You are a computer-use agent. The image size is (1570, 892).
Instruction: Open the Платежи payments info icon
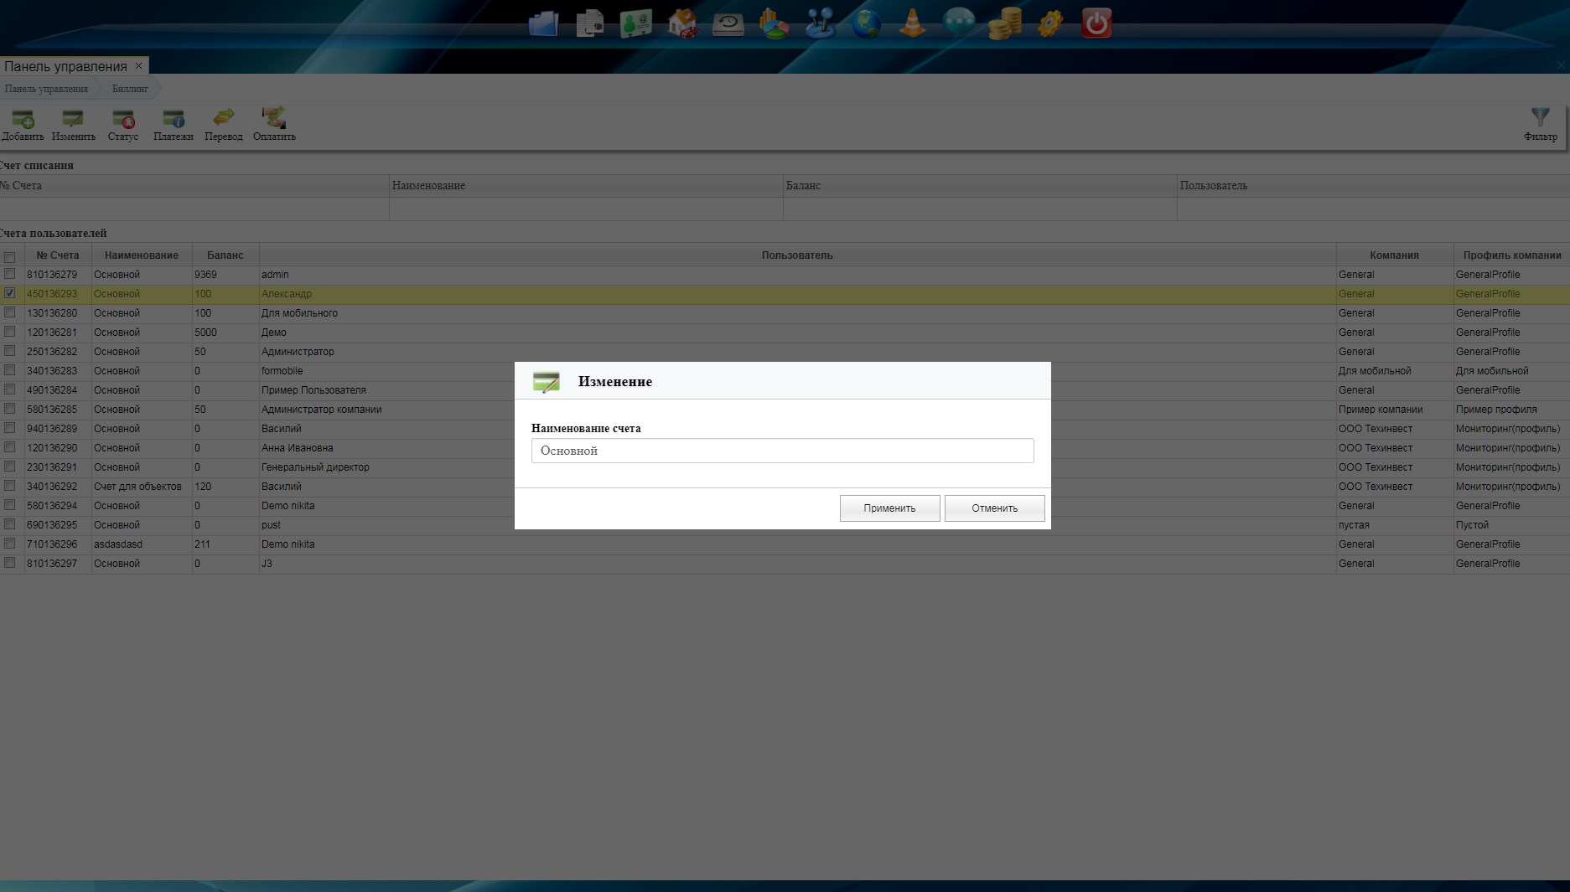(x=174, y=118)
